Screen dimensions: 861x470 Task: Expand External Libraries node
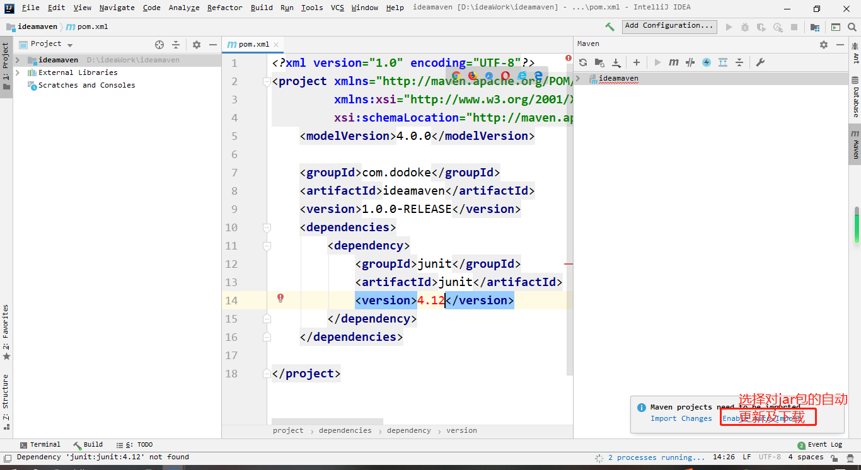18,72
